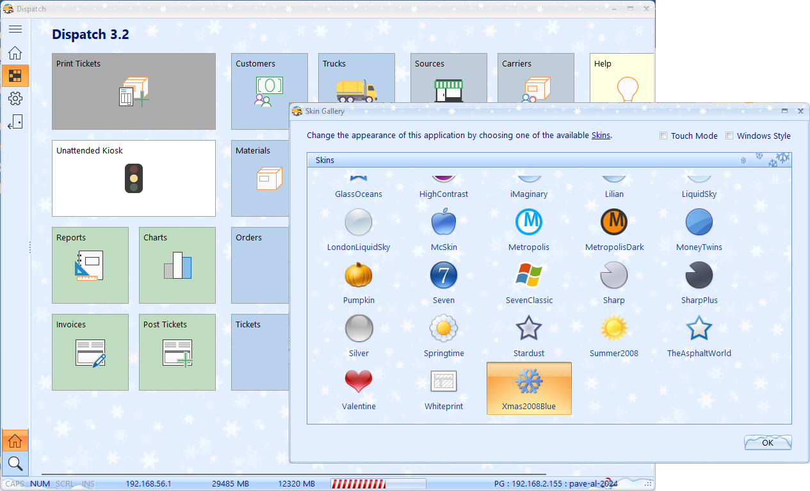Click the Skins hyperlink in description
The height and width of the screenshot is (491, 810).
click(601, 136)
